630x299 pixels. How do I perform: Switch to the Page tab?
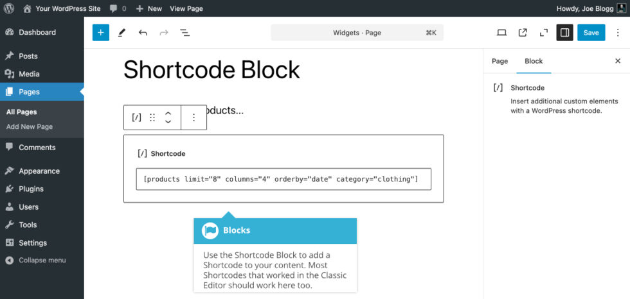500,61
